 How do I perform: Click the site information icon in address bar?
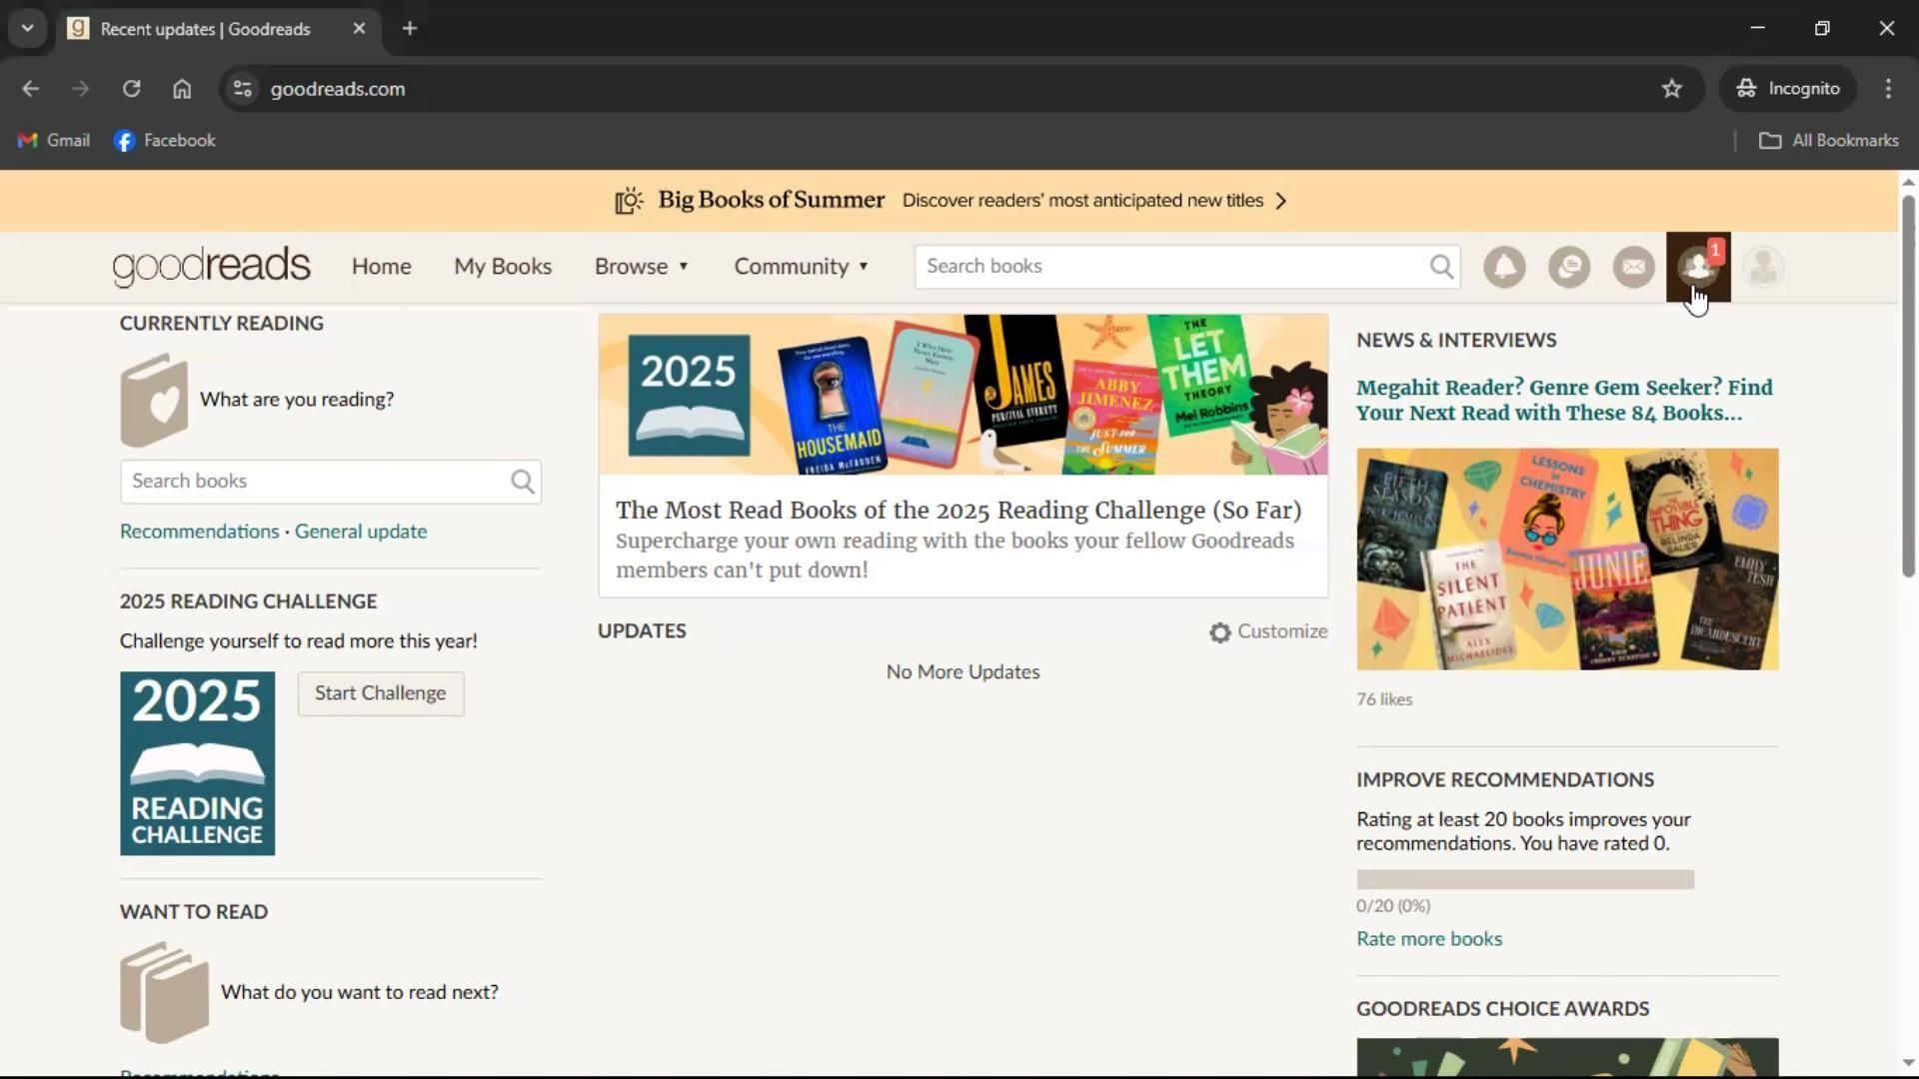coord(242,89)
